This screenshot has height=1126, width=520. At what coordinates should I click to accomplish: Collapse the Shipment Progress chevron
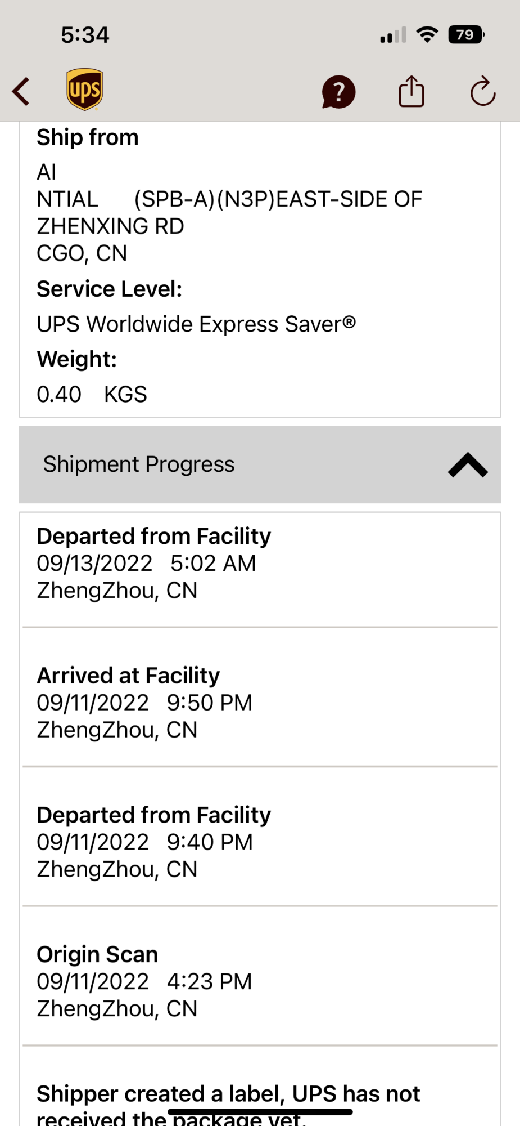coord(468,465)
